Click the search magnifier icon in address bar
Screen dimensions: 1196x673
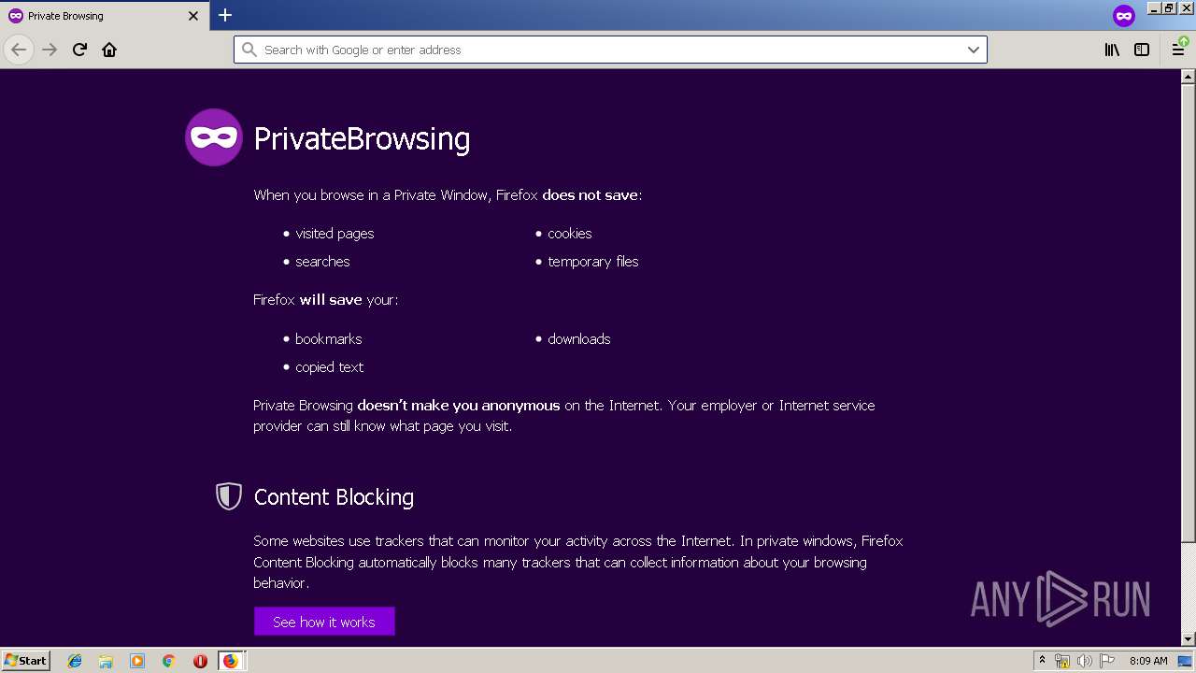[x=249, y=50]
